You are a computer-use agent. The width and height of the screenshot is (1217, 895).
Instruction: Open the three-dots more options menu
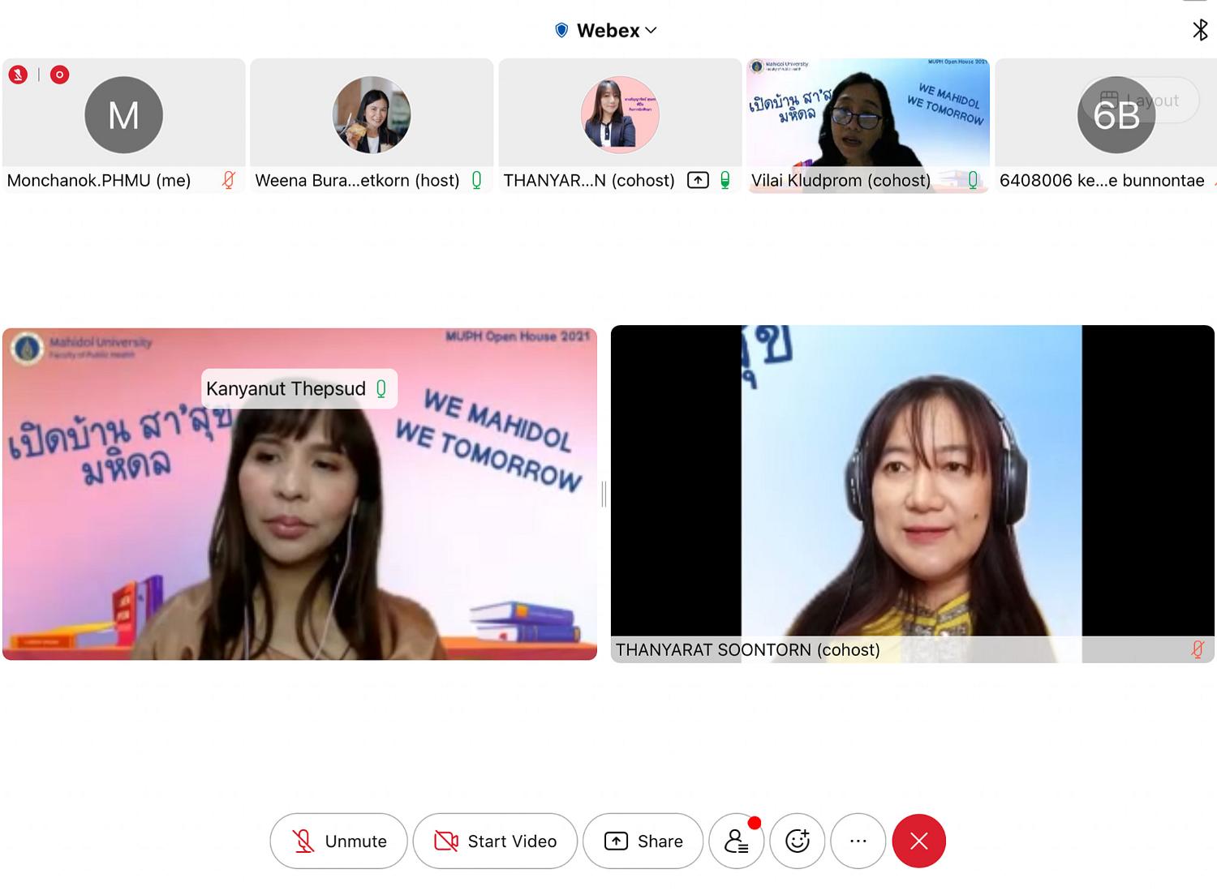[x=858, y=841]
